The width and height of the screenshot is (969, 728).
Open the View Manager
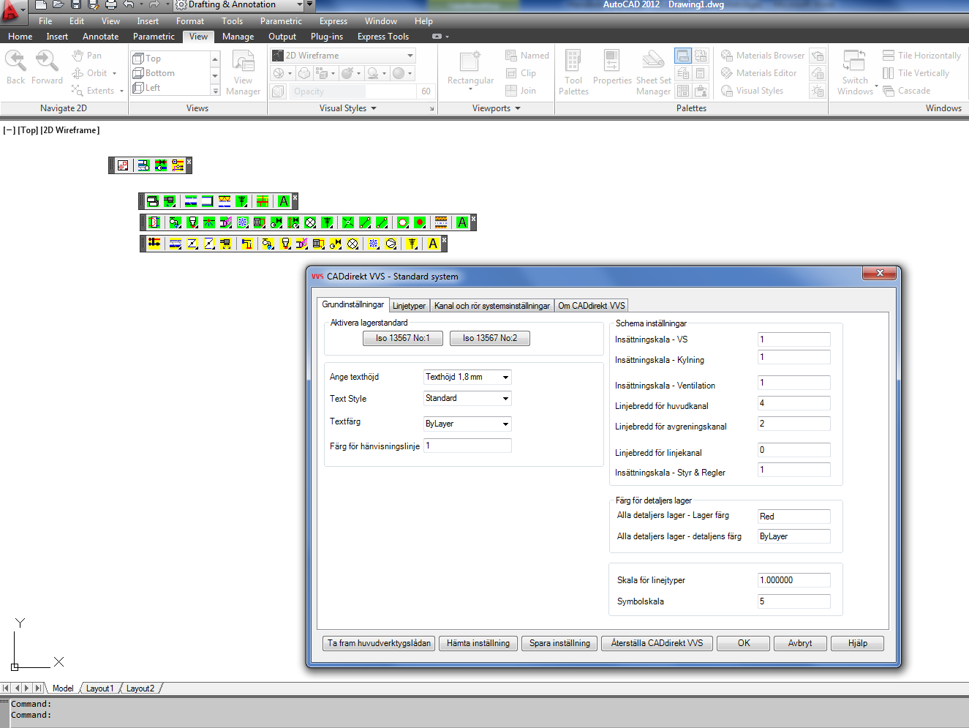tap(243, 72)
